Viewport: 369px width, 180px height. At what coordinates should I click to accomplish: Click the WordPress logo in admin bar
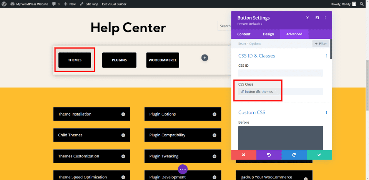pos(4,4)
